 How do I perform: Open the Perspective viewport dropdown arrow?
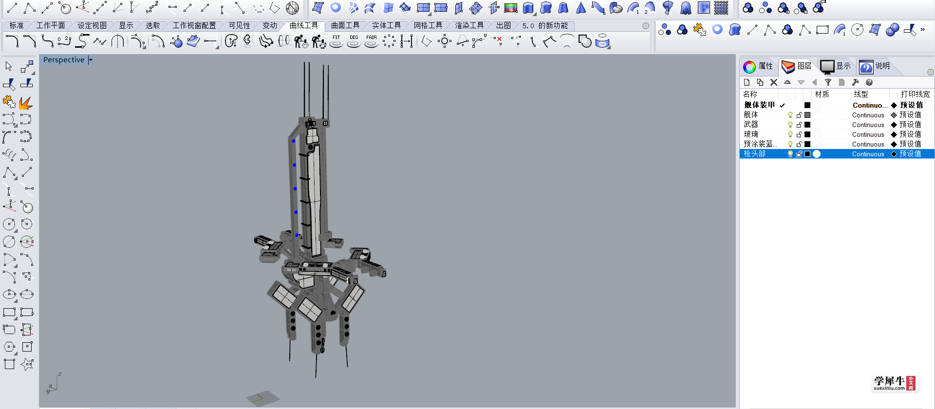pyautogui.click(x=91, y=60)
